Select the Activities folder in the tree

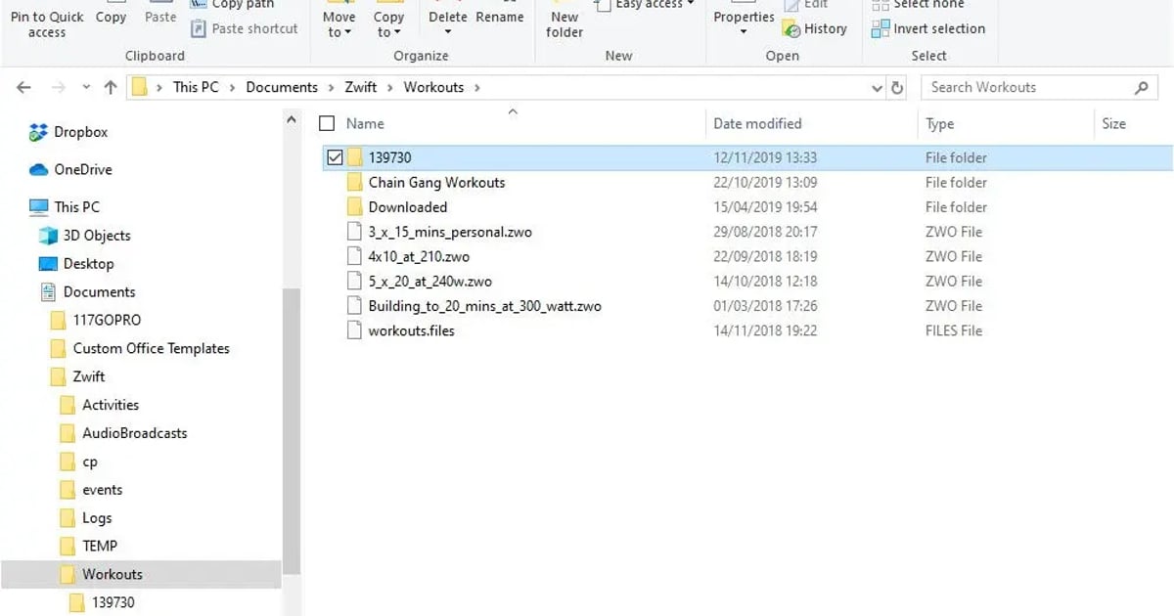click(110, 405)
